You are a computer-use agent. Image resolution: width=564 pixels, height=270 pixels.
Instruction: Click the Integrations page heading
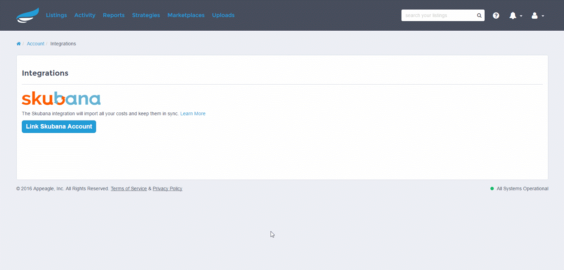(x=45, y=73)
